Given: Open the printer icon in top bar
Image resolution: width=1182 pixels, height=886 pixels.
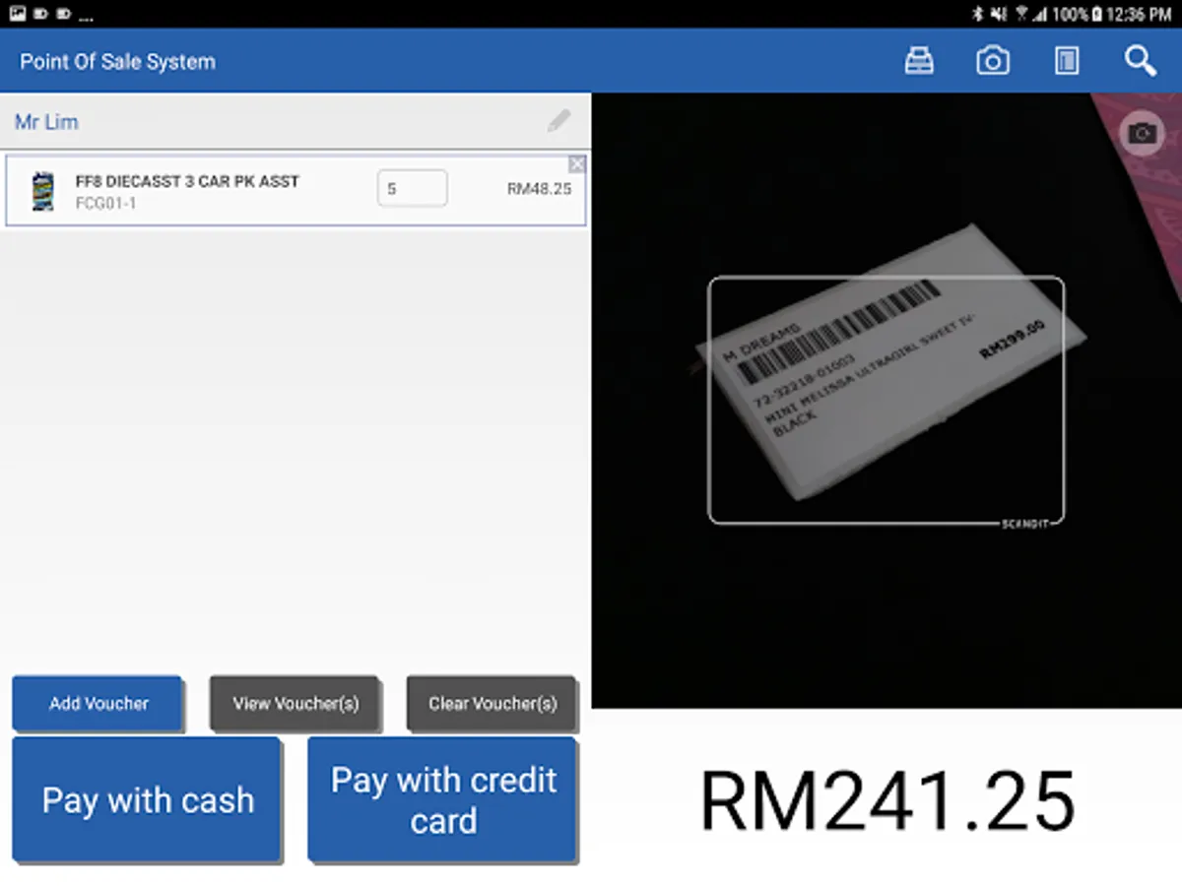Looking at the screenshot, I should pyautogui.click(x=919, y=61).
